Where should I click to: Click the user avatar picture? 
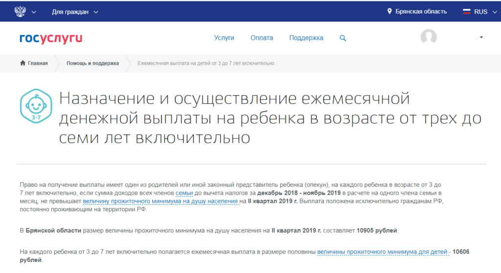429,37
